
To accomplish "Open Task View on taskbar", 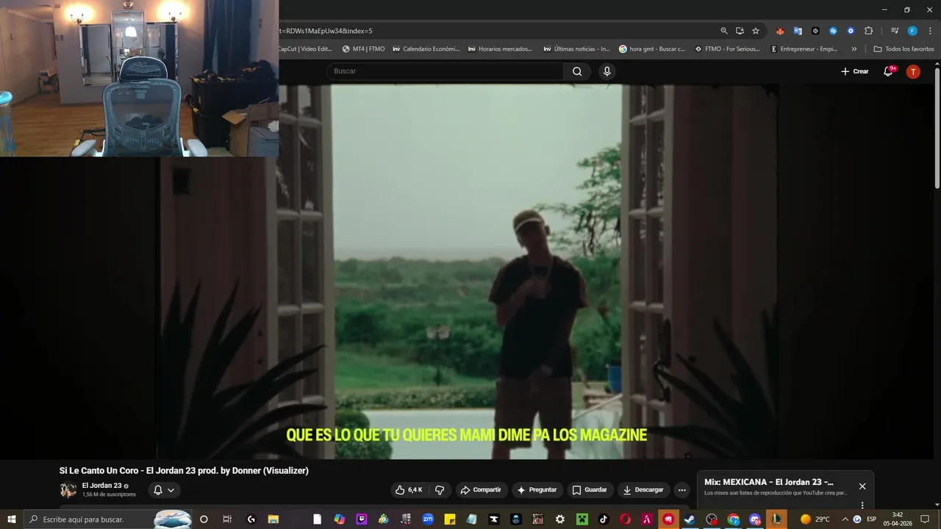I will (x=227, y=519).
